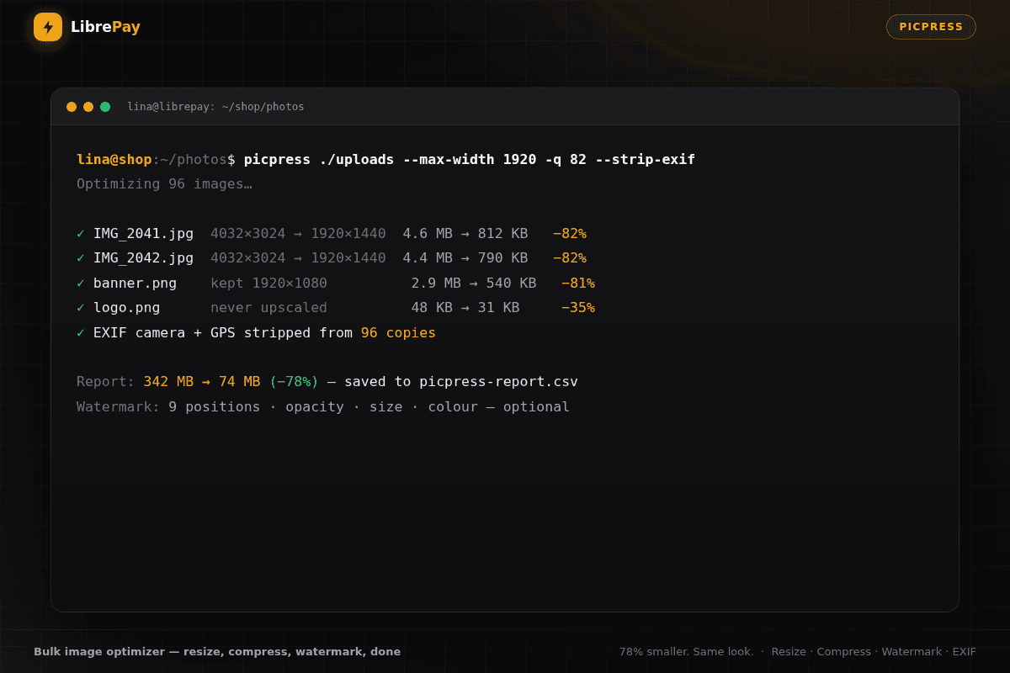Click "9 positions · opacity · size · colour" text
The image size is (1010, 673).
point(323,407)
